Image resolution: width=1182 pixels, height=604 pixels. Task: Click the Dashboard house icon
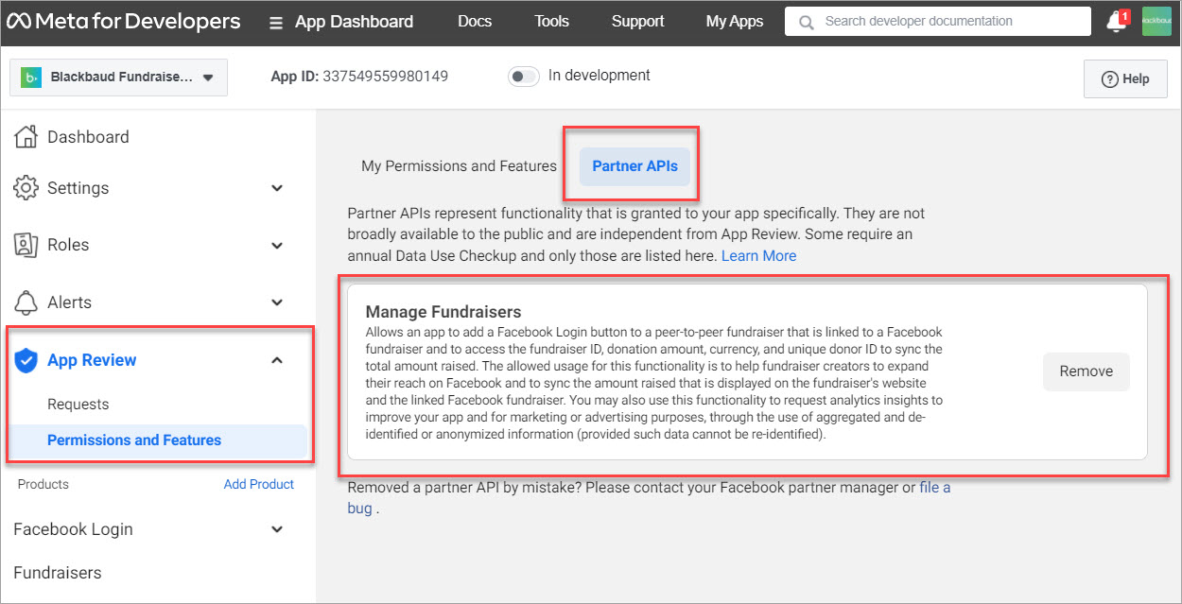[x=26, y=137]
